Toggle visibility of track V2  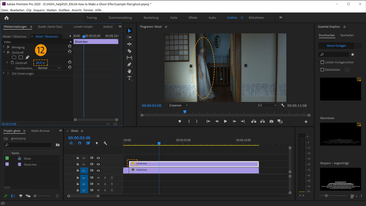click(98, 164)
